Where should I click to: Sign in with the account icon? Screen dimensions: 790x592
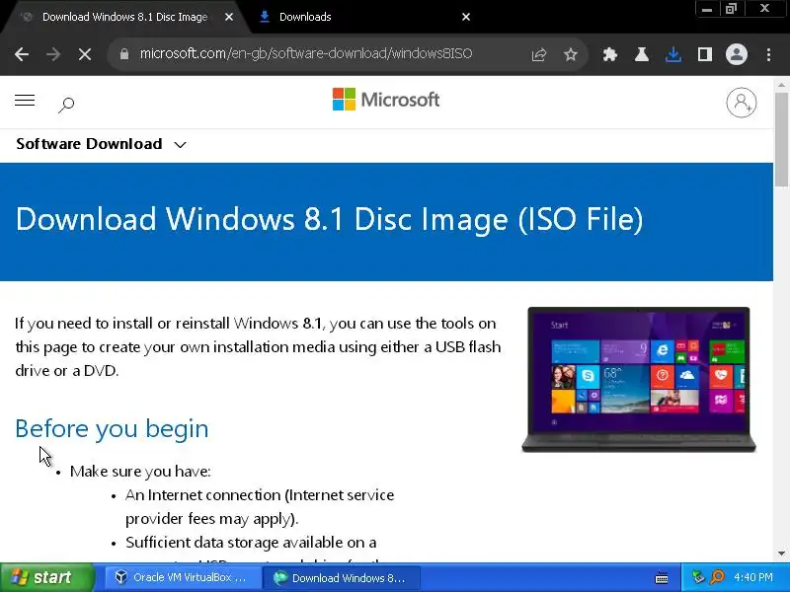click(742, 103)
